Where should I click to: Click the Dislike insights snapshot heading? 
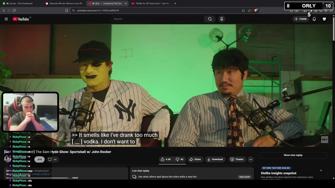pos(278,173)
